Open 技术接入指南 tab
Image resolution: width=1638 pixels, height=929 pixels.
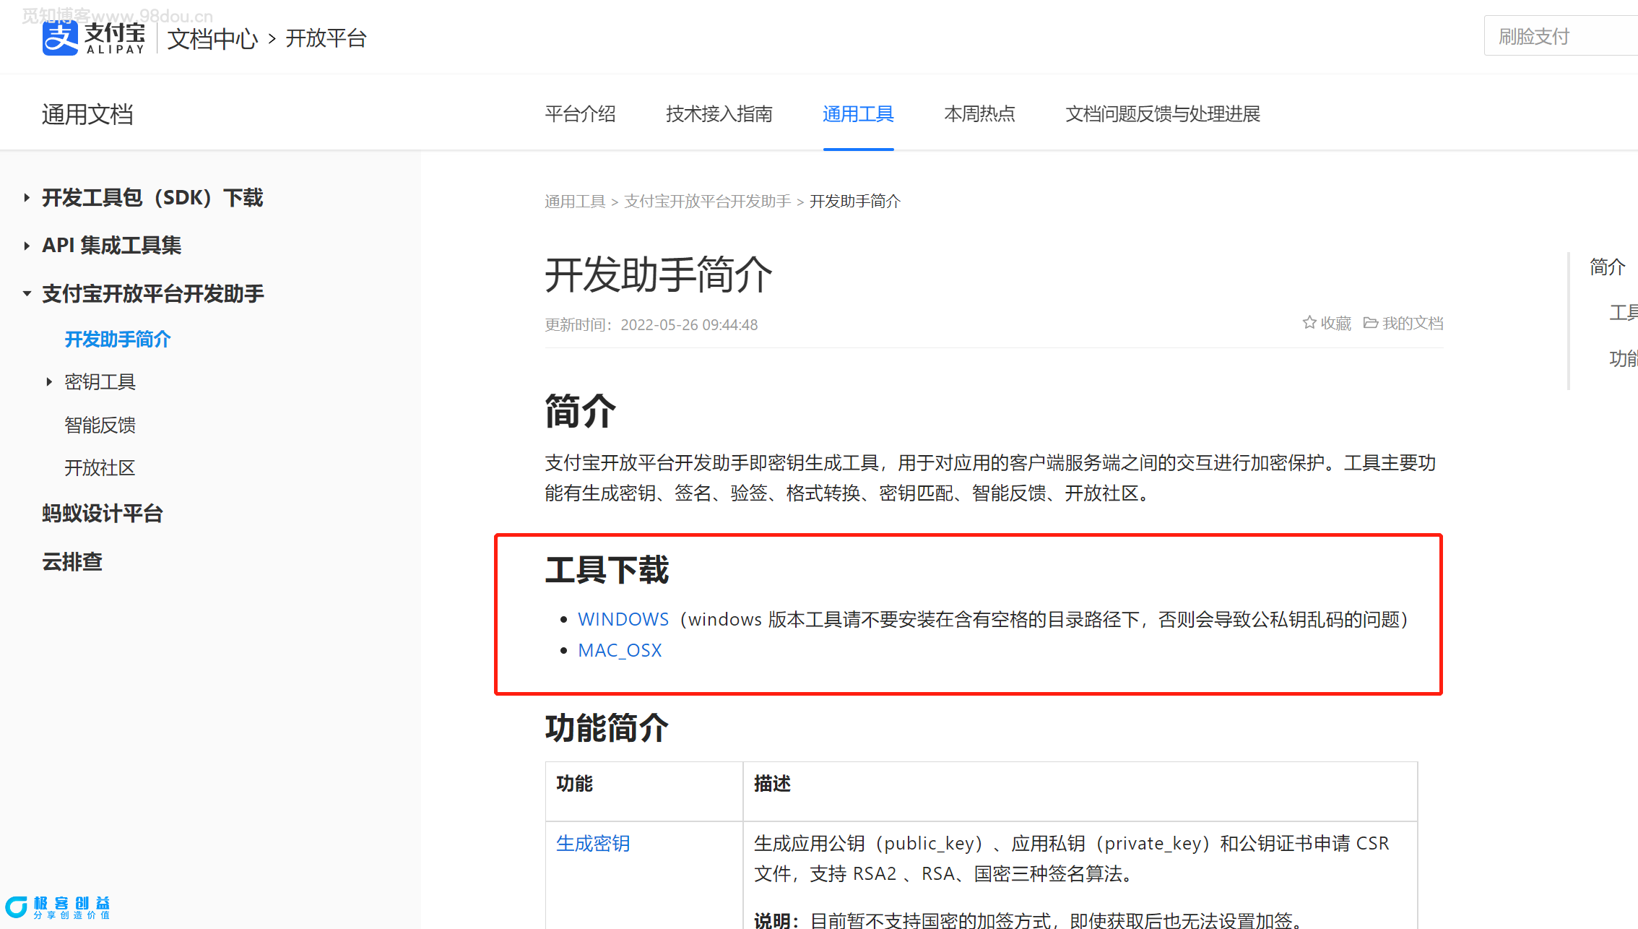coord(719,114)
